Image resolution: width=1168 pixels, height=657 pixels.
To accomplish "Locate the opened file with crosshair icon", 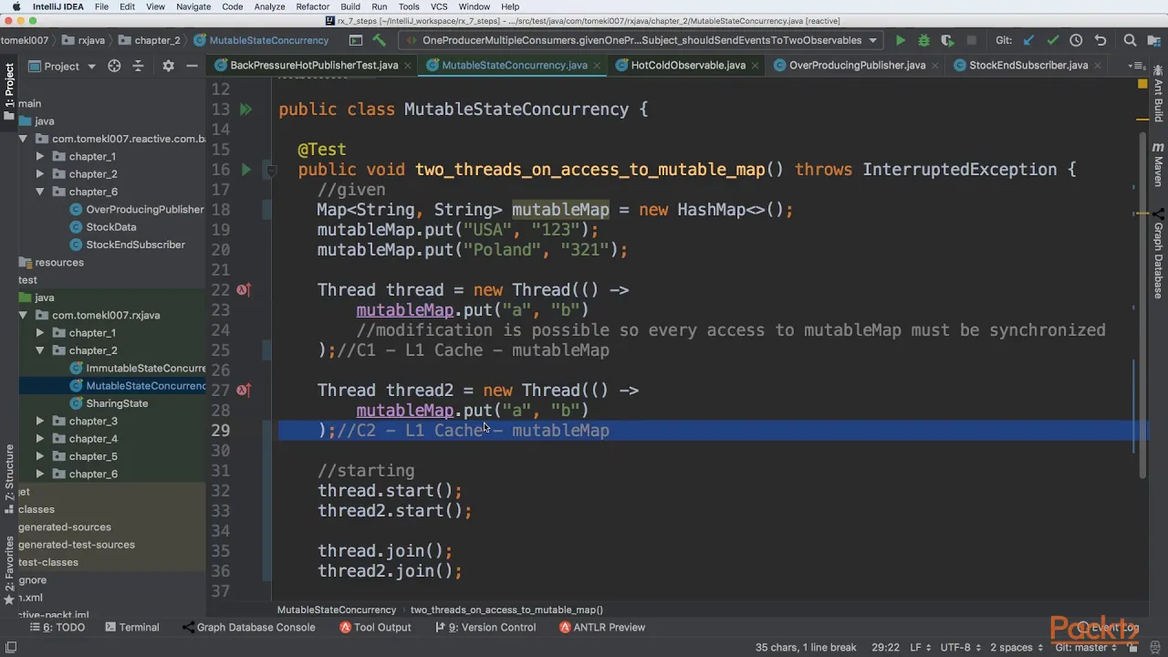I will point(114,66).
